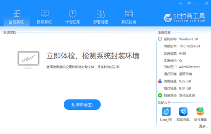Image resolution: width=211 pixels, height=134 pixels.
Task: Start 封装体检(S) check
Action: pos(82,105)
